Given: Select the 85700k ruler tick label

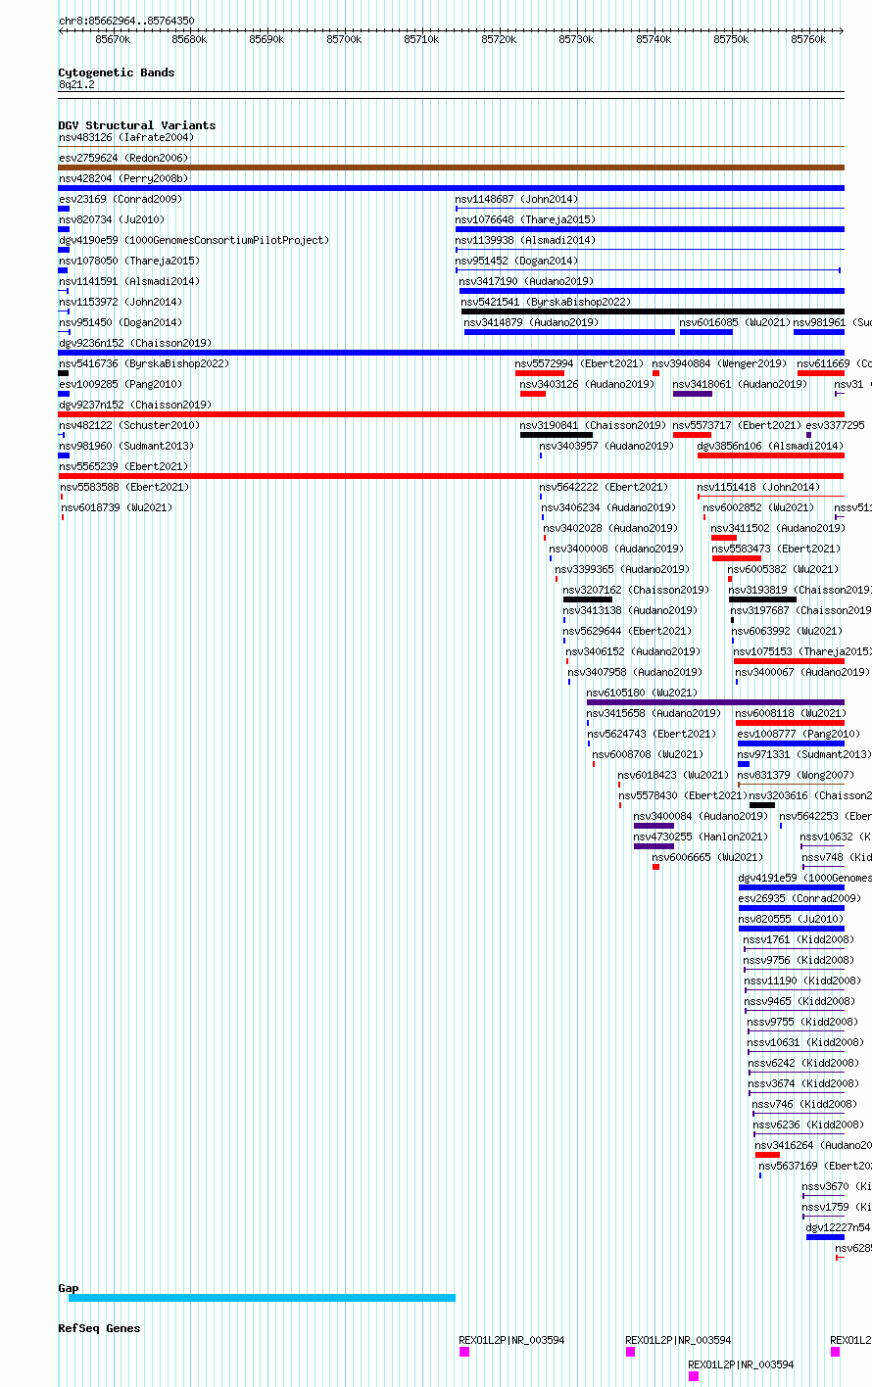Looking at the screenshot, I should 344,39.
